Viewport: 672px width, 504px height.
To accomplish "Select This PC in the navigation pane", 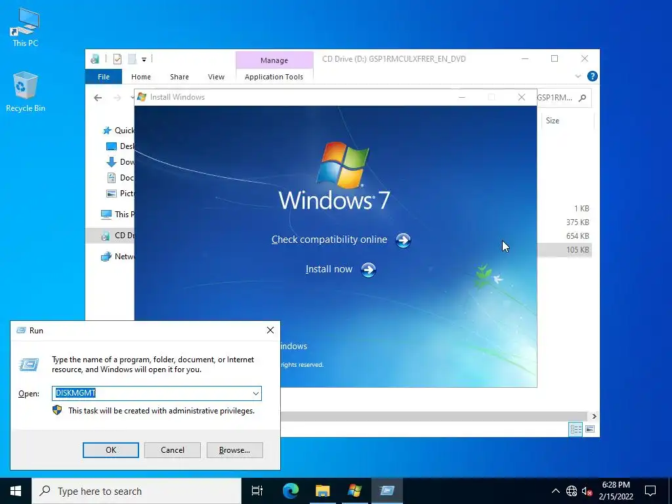I will (x=117, y=215).
